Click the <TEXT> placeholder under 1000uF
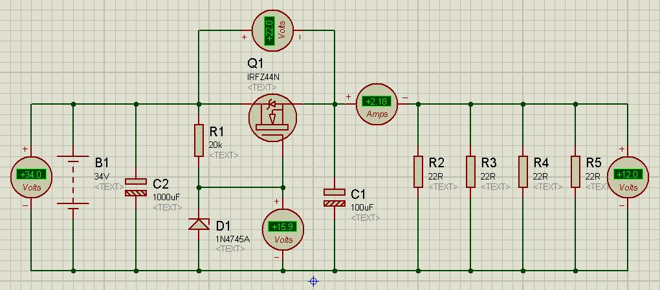Image resolution: width=660 pixels, height=290 pixels. tap(168, 207)
